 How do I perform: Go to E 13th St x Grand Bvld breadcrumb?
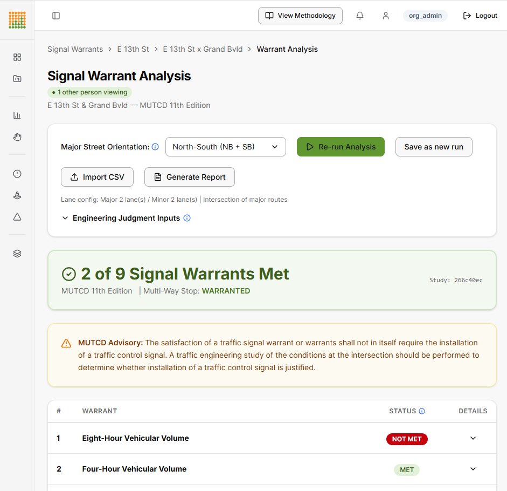(203, 49)
